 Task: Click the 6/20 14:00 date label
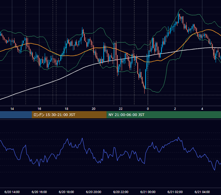[12, 192]
